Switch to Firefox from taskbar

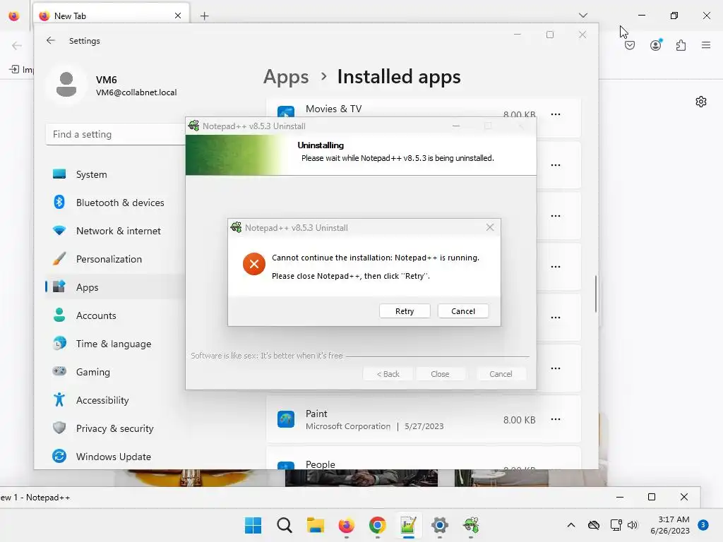(x=346, y=525)
